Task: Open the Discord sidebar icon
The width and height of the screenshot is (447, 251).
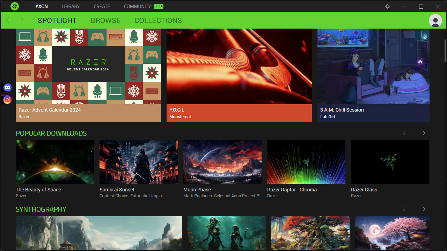Action: (x=7, y=88)
